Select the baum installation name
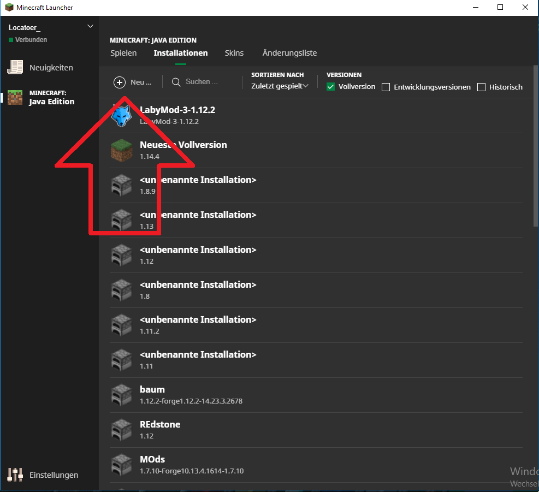 (x=152, y=389)
